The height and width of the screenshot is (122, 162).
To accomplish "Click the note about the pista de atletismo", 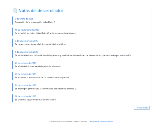I will [x=38, y=66].
